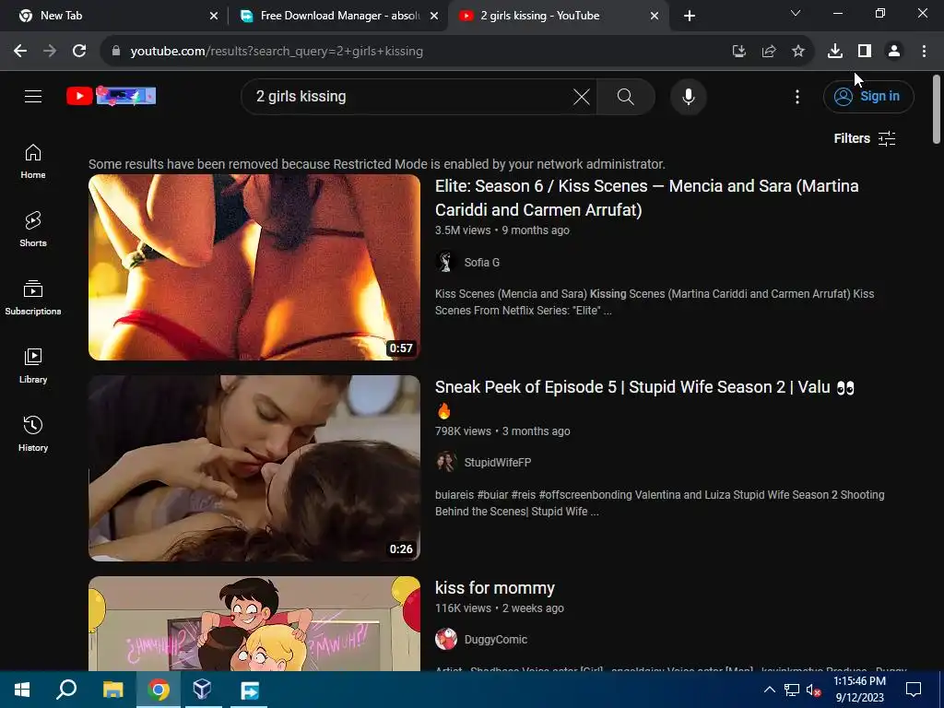This screenshot has width=944, height=708.
Task: View site information lock icon
Action: (116, 52)
